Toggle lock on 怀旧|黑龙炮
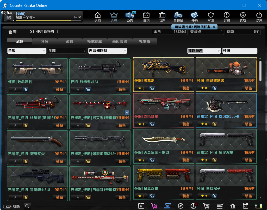 (x=152, y=88)
